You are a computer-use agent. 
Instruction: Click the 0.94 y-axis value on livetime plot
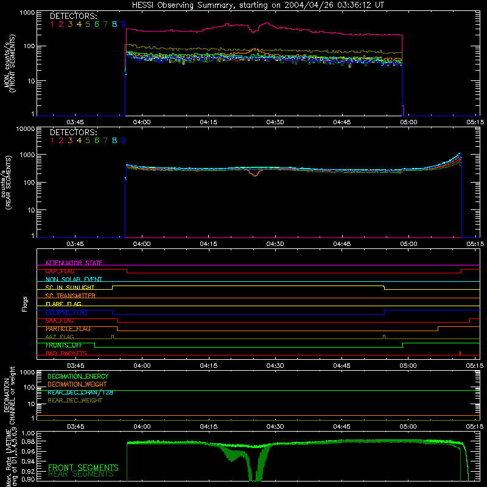tap(29, 461)
